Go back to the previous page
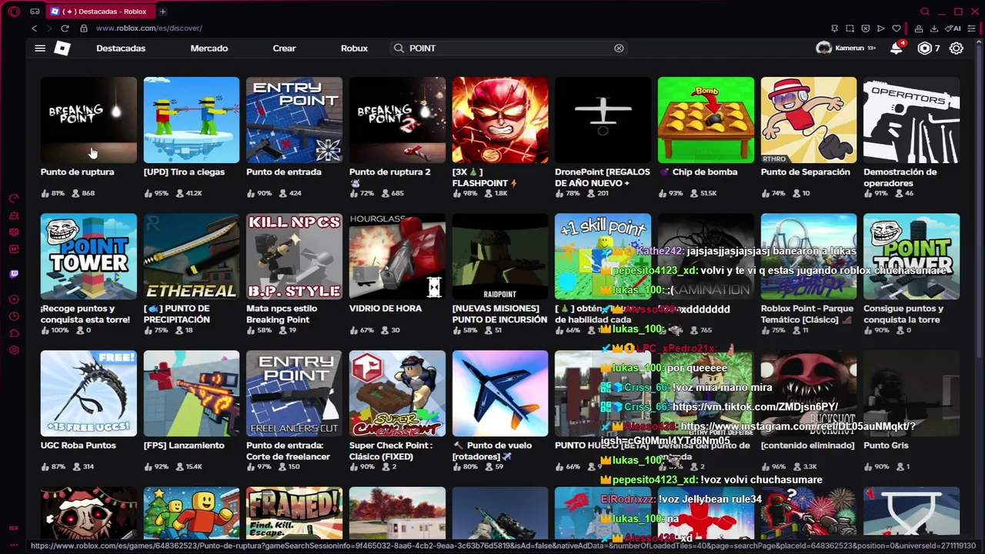 (34, 28)
